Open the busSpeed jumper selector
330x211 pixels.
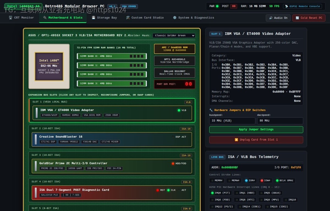[232, 121]
